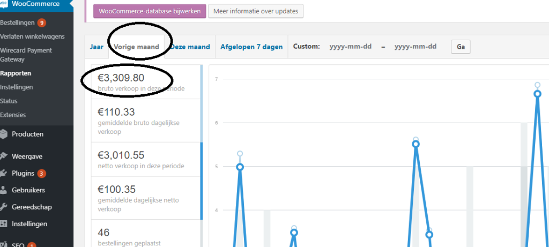Click the Plugins plug icon
This screenshot has height=247, width=549.
3,173
